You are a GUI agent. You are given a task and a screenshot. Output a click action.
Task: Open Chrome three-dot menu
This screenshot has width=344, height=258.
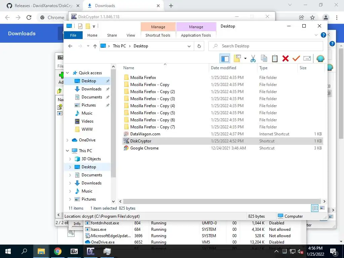pos(337,17)
